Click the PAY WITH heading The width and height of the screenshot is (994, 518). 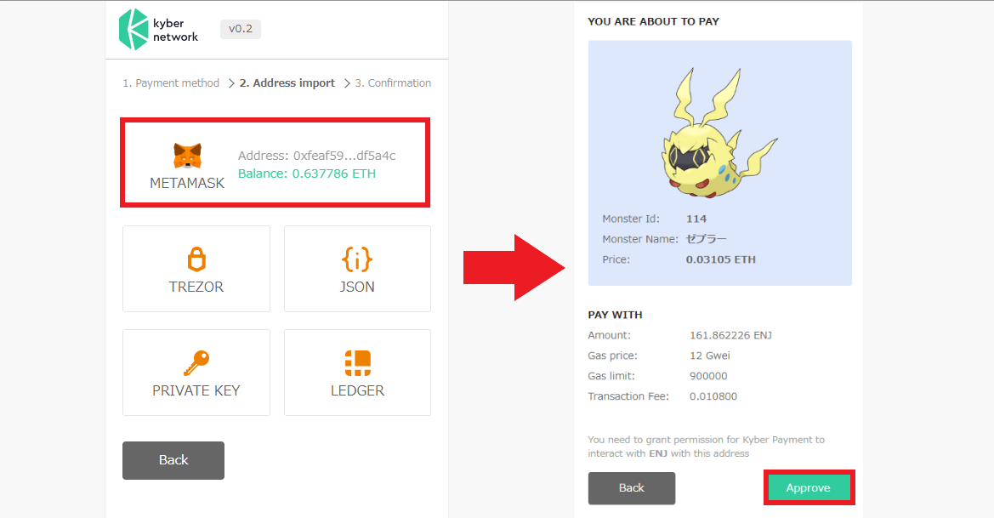point(615,315)
